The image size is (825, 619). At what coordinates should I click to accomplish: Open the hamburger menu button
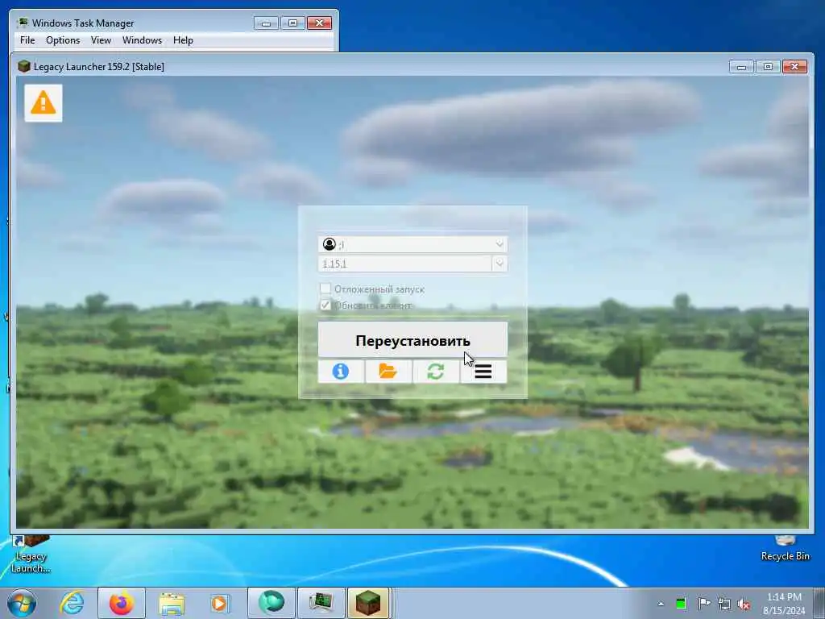coord(483,372)
